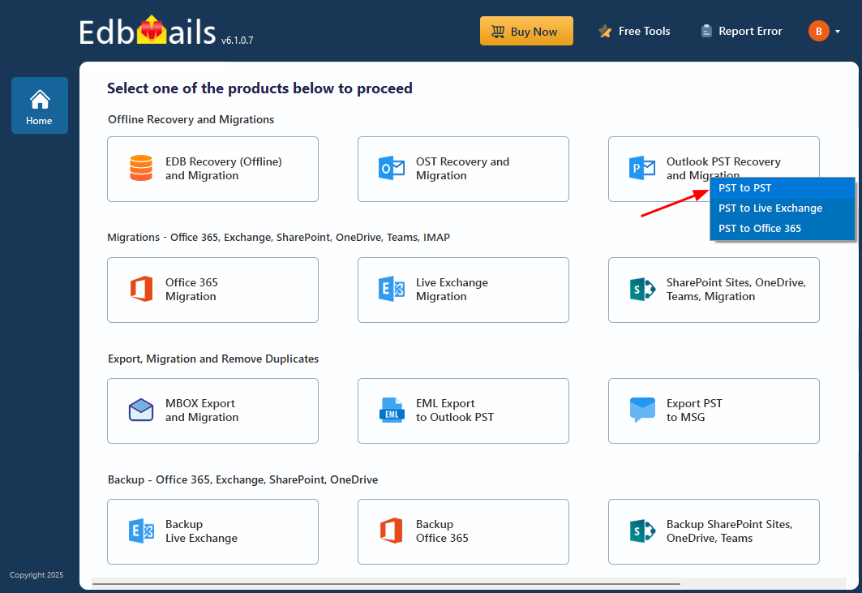Click the Backup Live Exchange icon
This screenshot has width=862, height=593.
(141, 531)
